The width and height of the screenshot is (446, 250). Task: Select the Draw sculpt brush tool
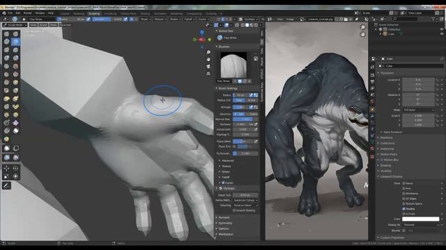pos(6,34)
